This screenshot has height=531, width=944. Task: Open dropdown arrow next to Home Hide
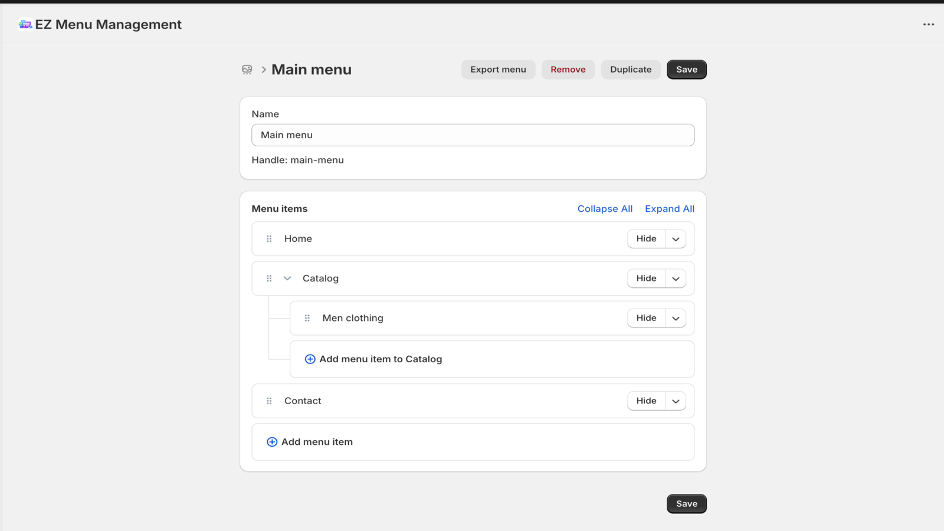[676, 239]
